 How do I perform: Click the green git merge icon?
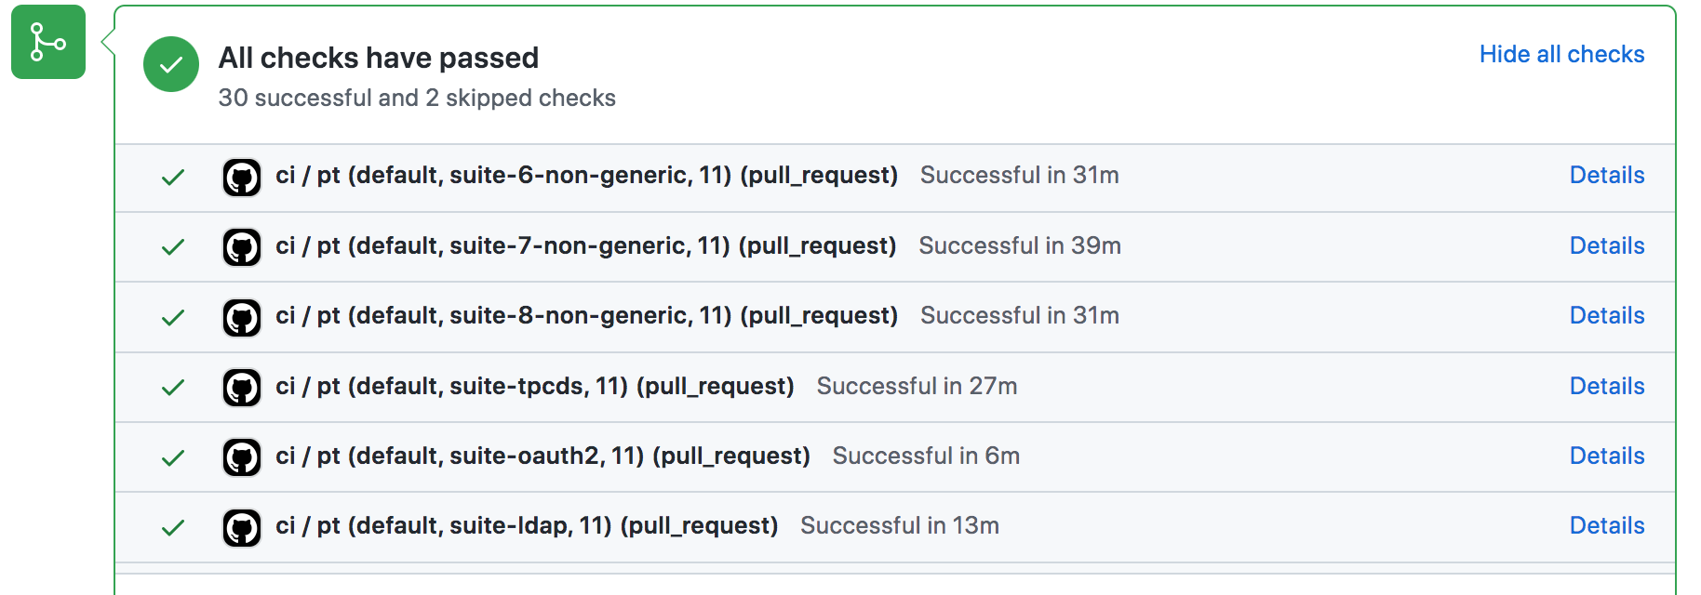coord(48,42)
